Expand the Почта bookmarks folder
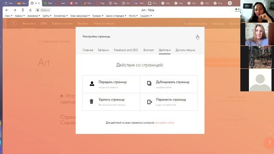This screenshot has height=154, width=274. coord(133,16)
